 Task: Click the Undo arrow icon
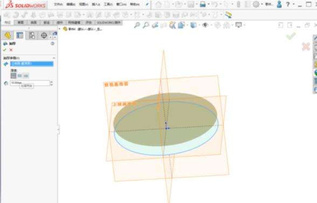tap(215, 4)
